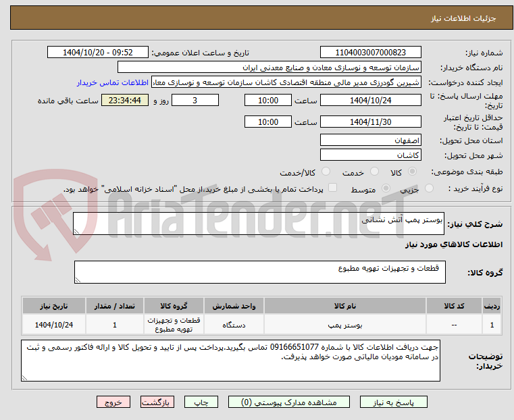Click the توضیحات خریدار text area
The height and width of the screenshot is (420, 514).
(230, 361)
